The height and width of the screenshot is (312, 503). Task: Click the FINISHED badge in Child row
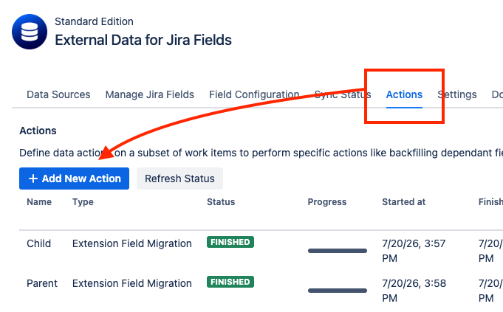tap(230, 242)
